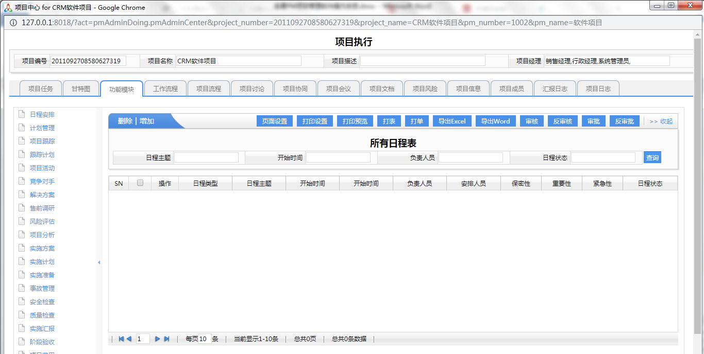Click the next page arrow
Image resolution: width=704 pixels, height=354 pixels.
158,339
